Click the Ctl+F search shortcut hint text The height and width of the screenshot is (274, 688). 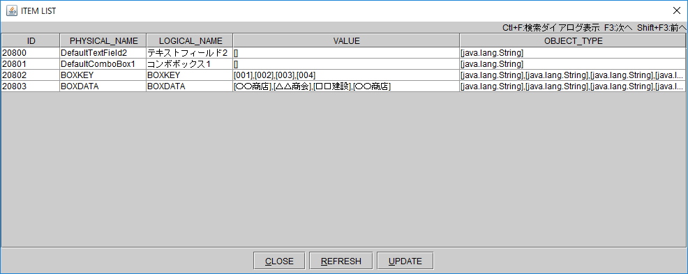pyautogui.click(x=551, y=28)
